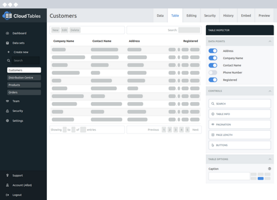Toggle the Registered data point

(x=213, y=80)
